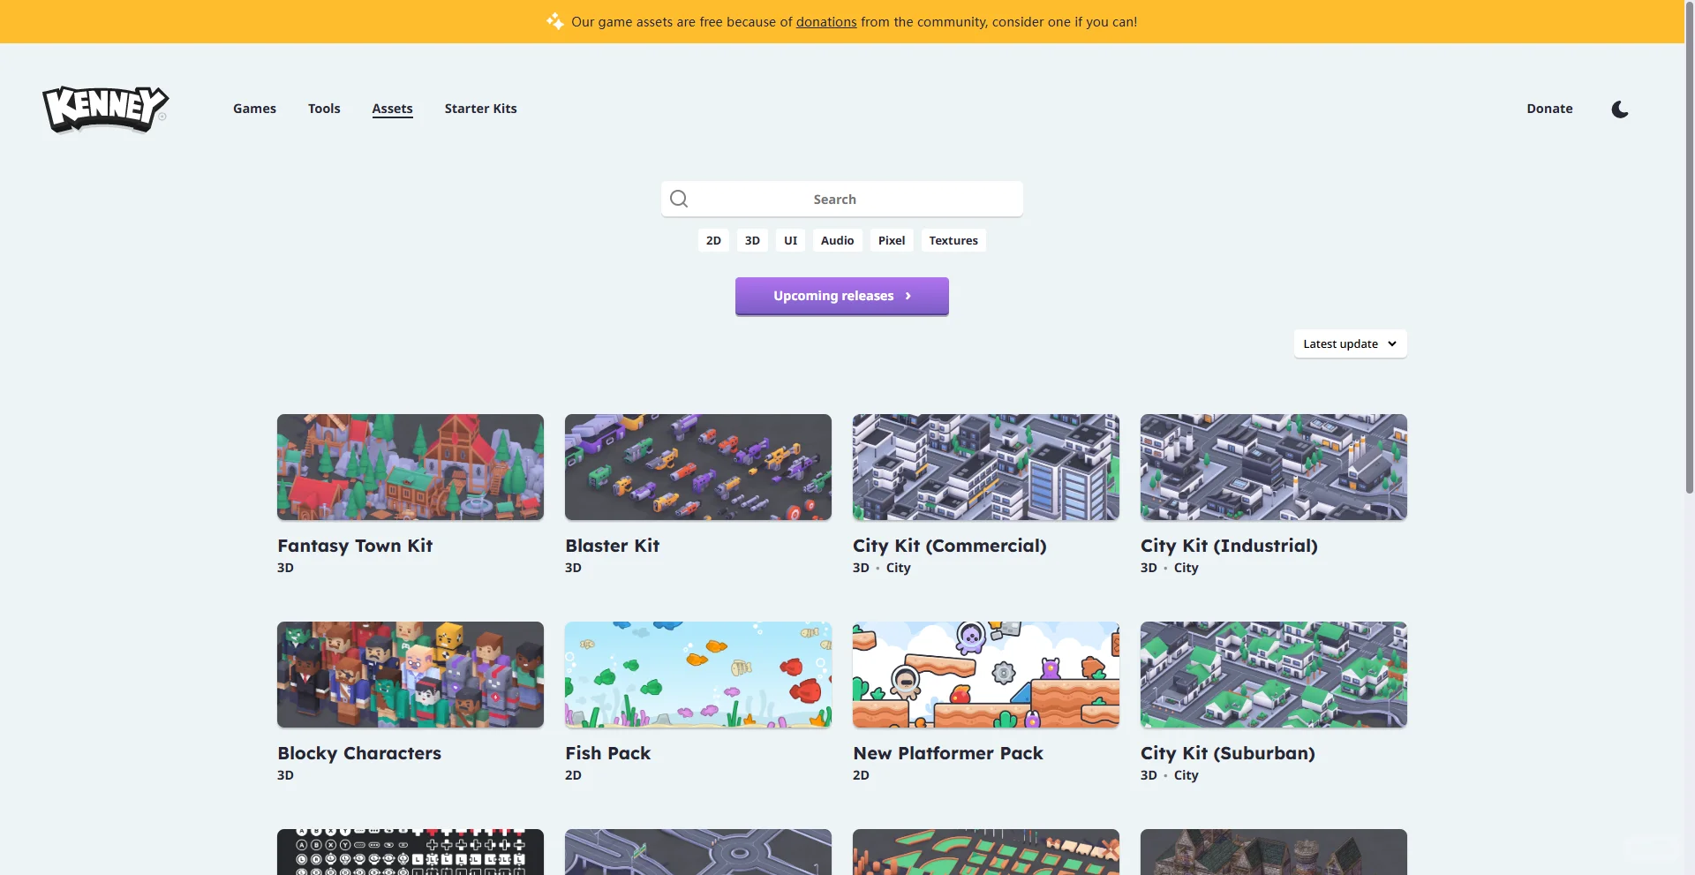The image size is (1695, 875).
Task: Open the Tools menu
Action: [x=324, y=109]
